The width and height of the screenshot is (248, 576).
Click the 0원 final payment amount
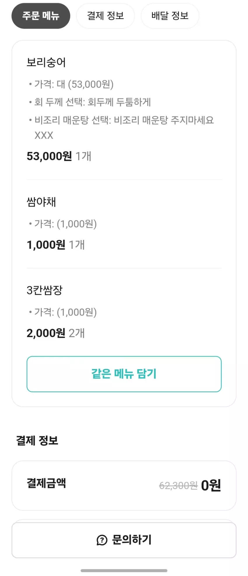[x=211, y=485]
